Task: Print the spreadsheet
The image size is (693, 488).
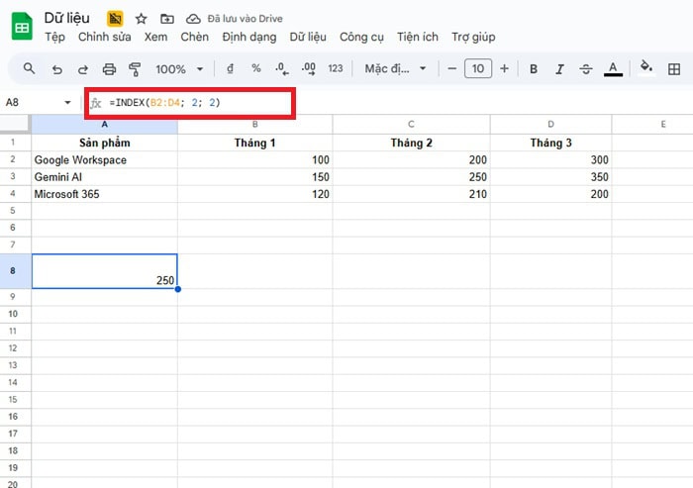Action: (109, 69)
